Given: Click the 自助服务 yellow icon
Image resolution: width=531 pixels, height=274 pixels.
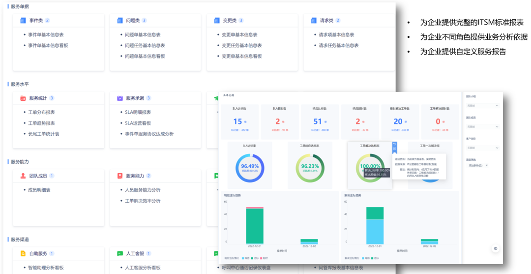Looking at the screenshot, I should pyautogui.click(x=23, y=254).
